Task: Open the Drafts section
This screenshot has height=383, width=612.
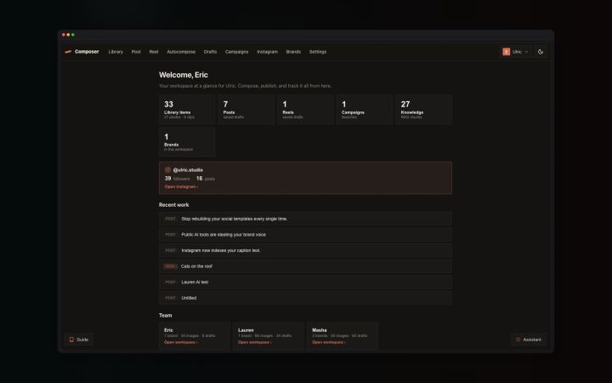Action: [210, 52]
